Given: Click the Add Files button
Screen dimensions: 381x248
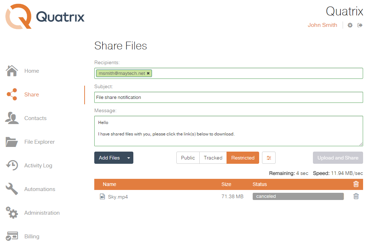Looking at the screenshot, I should [109, 158].
